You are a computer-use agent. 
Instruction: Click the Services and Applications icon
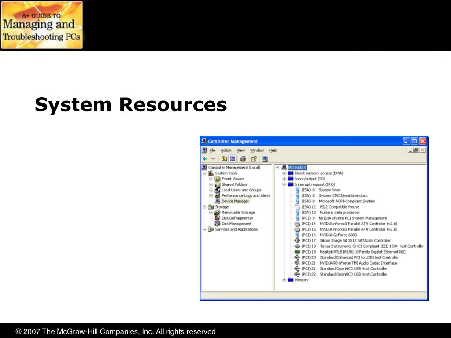click(211, 229)
